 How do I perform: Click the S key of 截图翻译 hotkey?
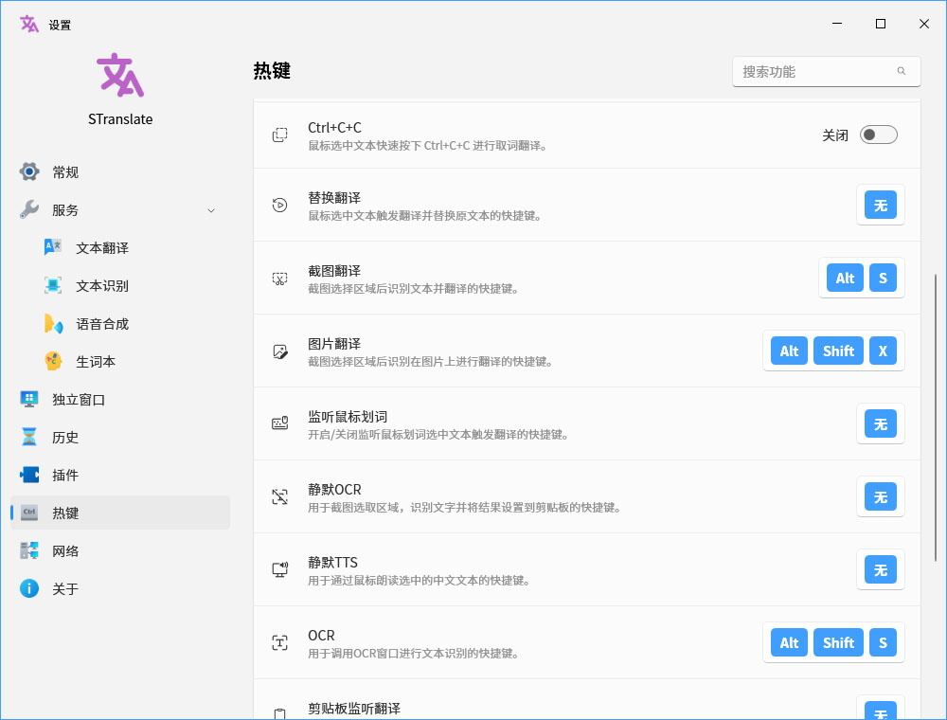tap(883, 278)
